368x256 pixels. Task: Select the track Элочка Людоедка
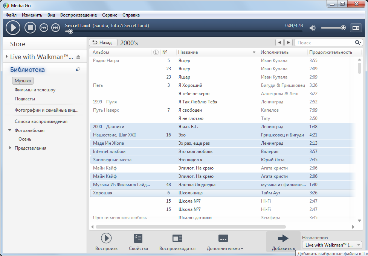coord(197,185)
